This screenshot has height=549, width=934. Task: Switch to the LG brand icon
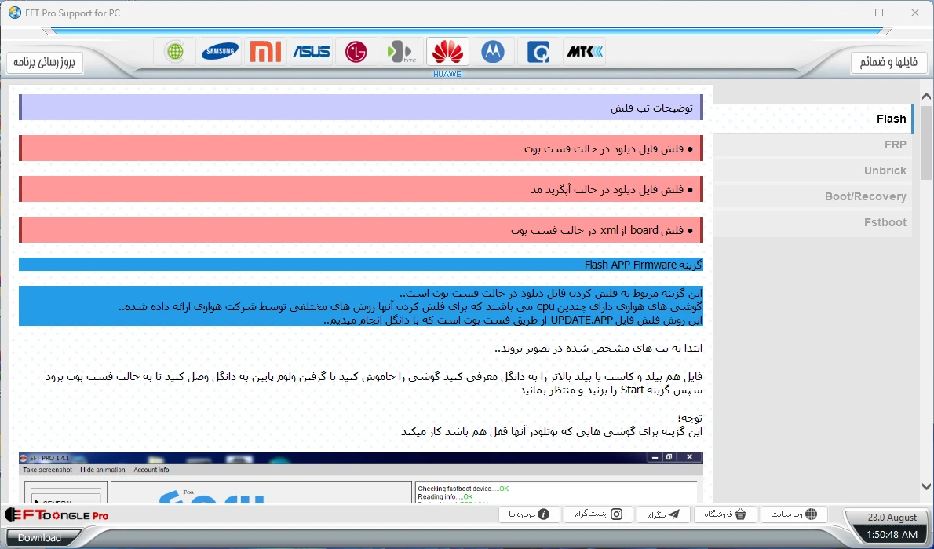[356, 52]
